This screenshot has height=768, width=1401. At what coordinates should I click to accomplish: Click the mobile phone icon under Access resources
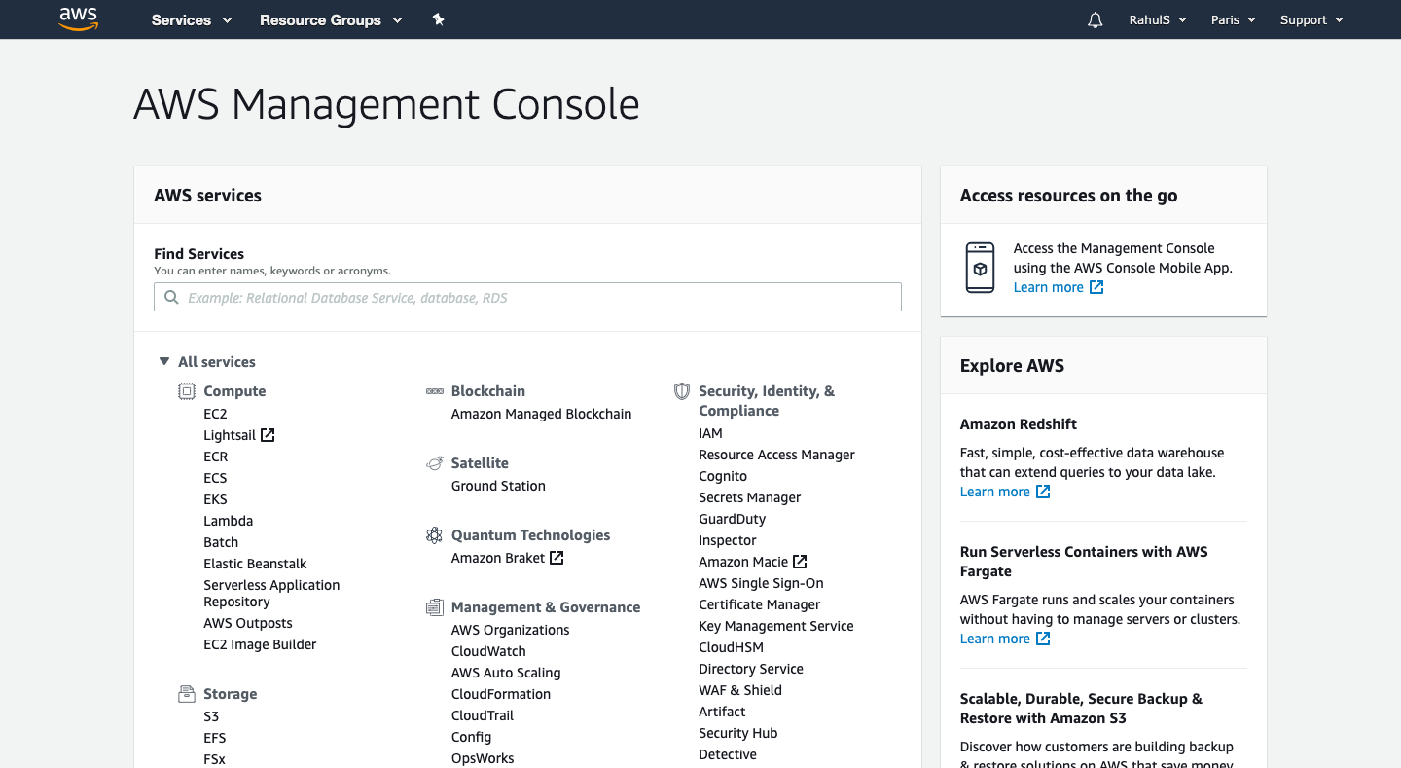980,267
